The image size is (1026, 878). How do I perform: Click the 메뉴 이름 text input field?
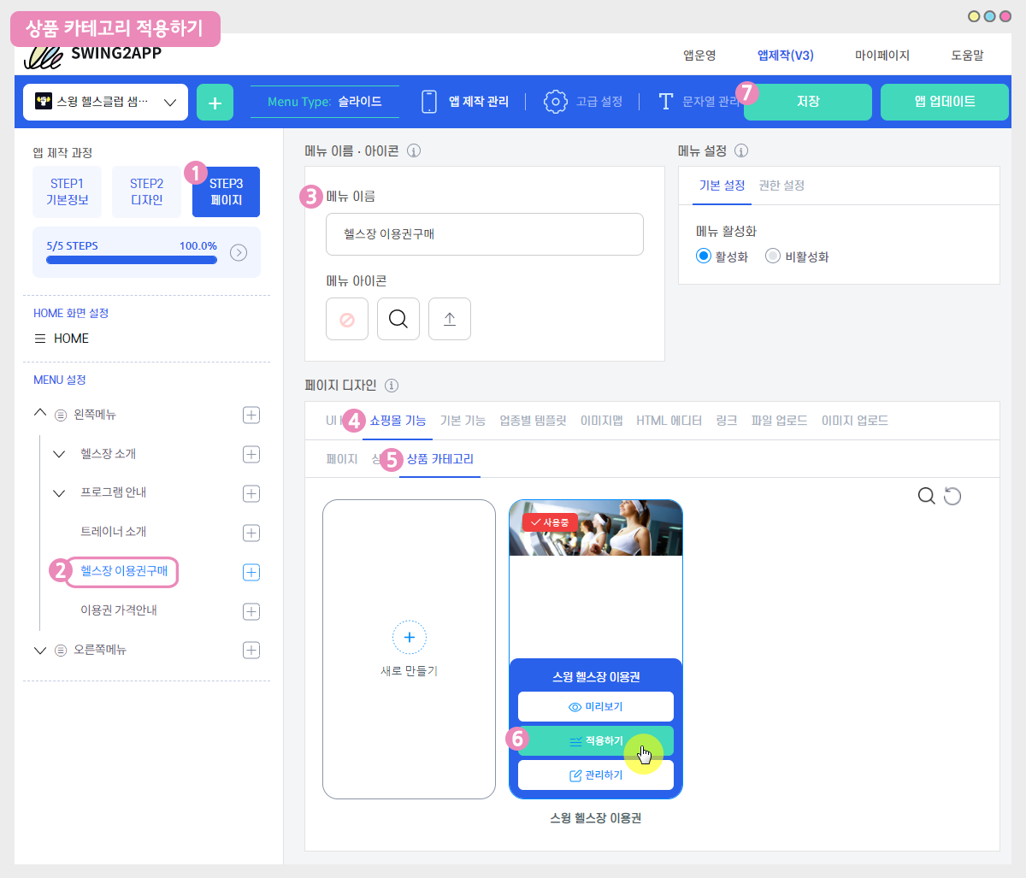pos(484,234)
